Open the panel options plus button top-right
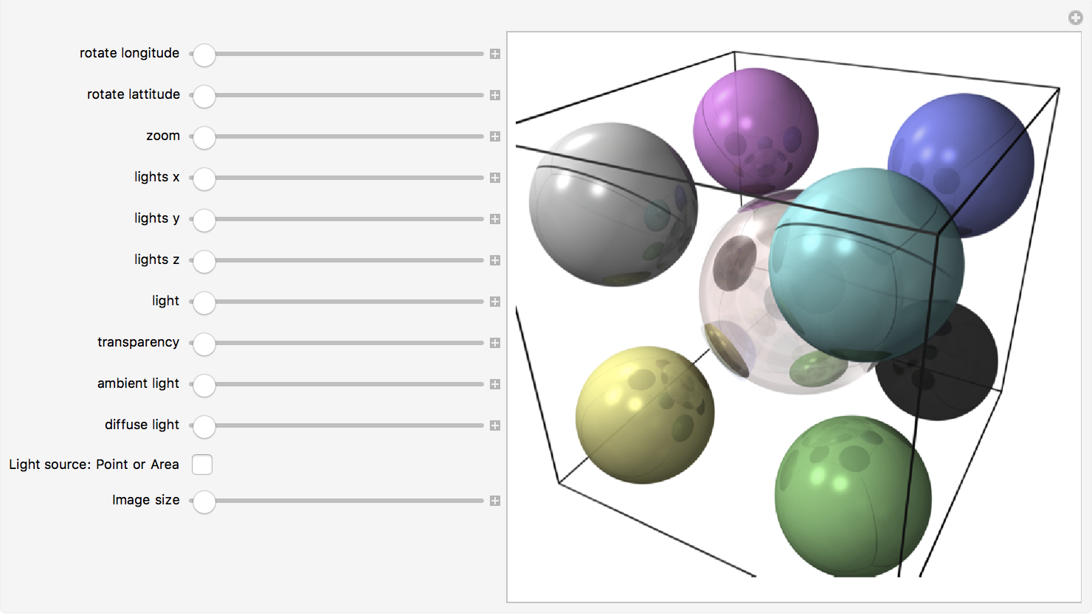Screen dimensions: 1092x615 coord(1076,18)
